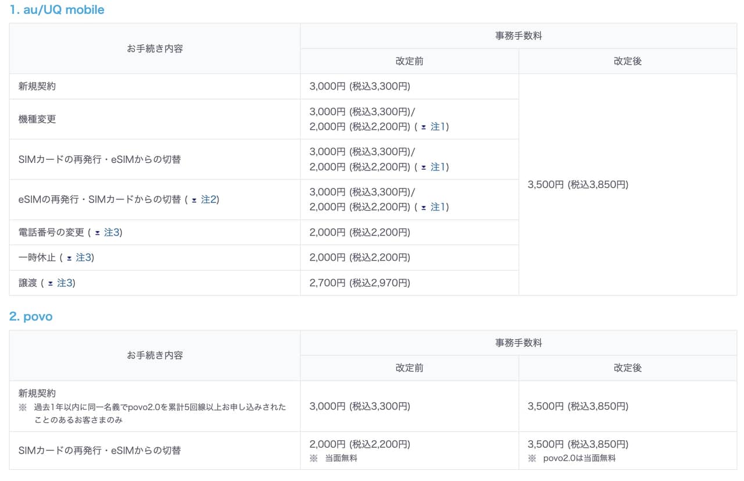Open the 注2 note link
The image size is (744, 481).
[209, 199]
